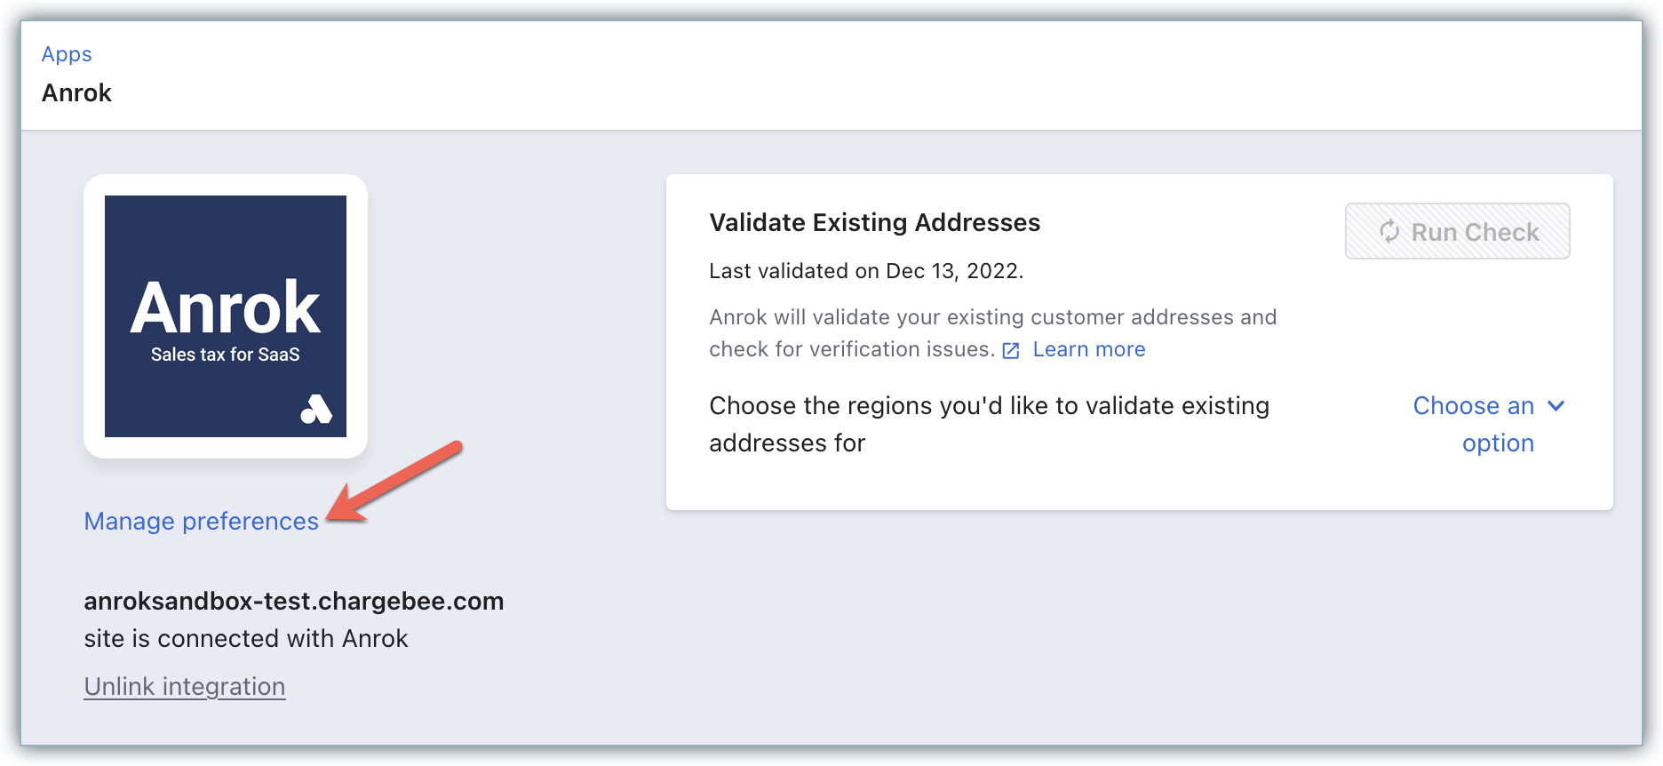Image resolution: width=1663 pixels, height=766 pixels.
Task: Click the refresh icon in Run Check
Action: pos(1389,232)
